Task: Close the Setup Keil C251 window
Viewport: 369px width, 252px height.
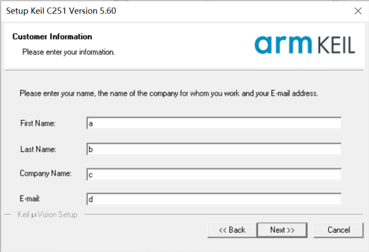Action: pos(358,11)
